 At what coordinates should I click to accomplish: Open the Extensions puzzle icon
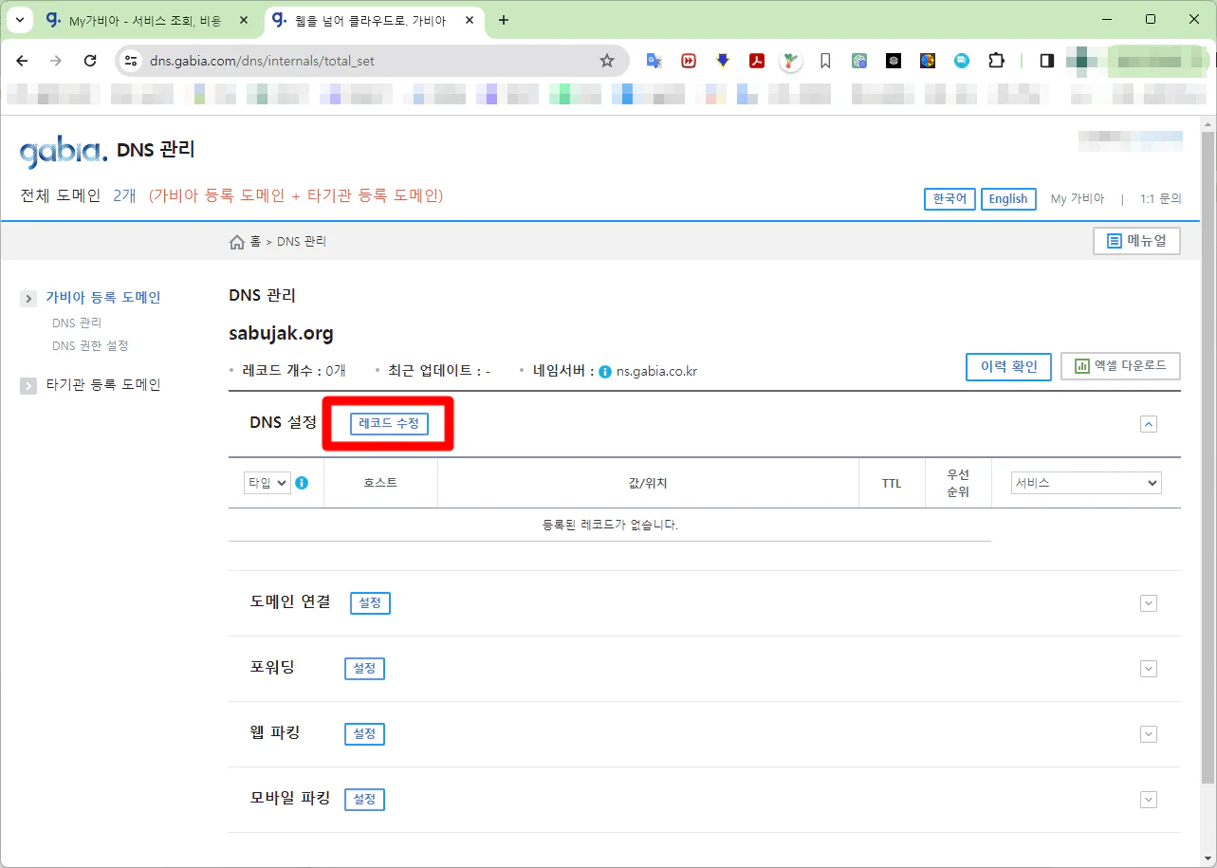[x=996, y=61]
